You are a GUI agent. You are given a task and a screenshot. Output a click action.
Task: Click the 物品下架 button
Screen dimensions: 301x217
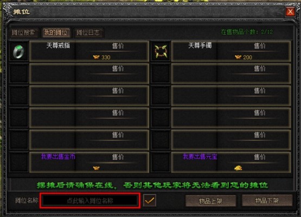point(267,201)
